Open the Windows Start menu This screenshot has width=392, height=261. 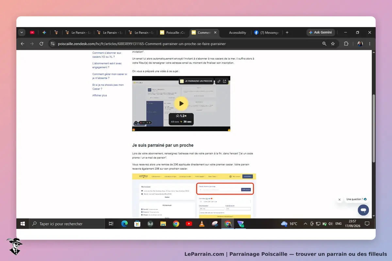point(23,224)
